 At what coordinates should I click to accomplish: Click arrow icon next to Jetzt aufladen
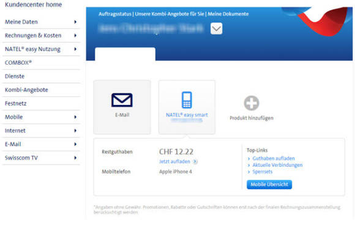pos(195,162)
